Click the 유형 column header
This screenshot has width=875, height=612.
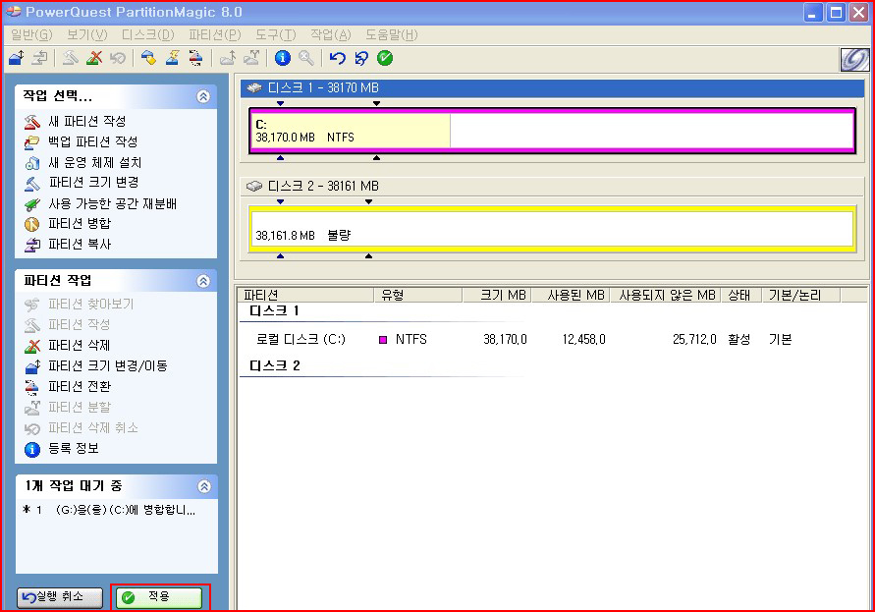click(x=418, y=295)
